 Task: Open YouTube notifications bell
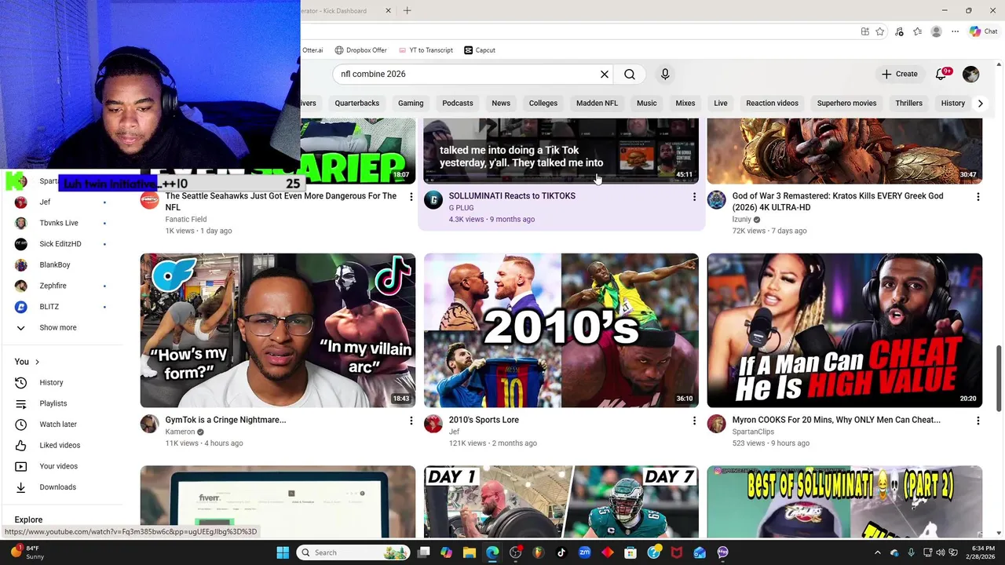[941, 74]
